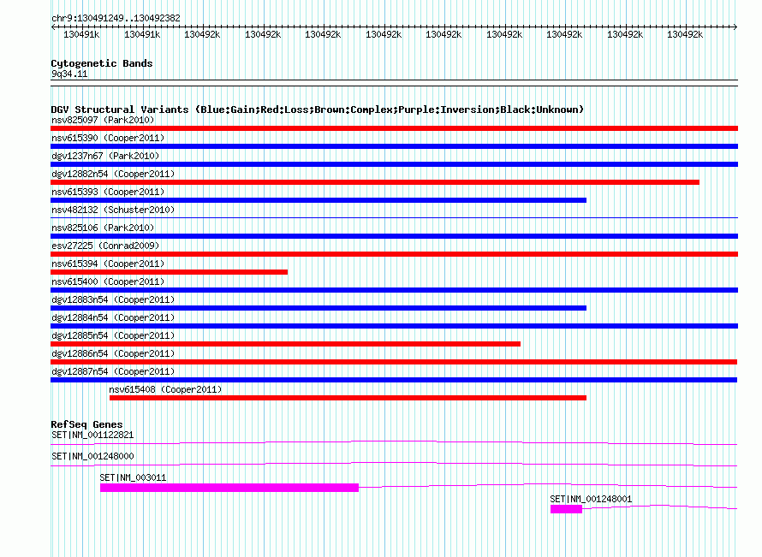Click variant label dgv12887n54 (Cooper2011)

(x=113, y=371)
